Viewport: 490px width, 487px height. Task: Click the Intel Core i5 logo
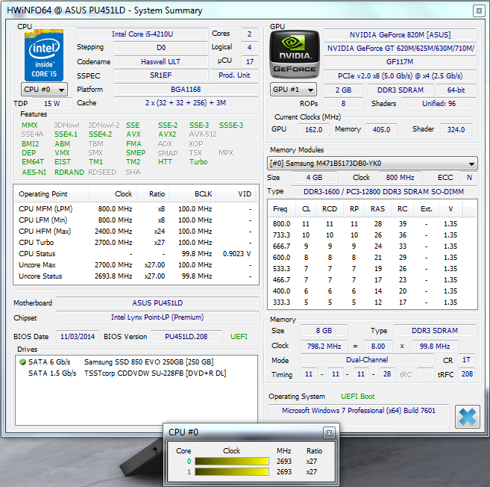tap(44, 55)
